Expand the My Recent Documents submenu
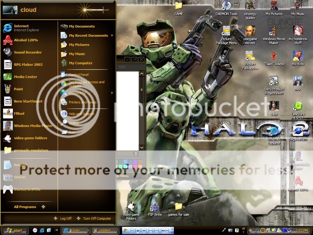Viewport: 313px width, 235px height. tap(88, 35)
